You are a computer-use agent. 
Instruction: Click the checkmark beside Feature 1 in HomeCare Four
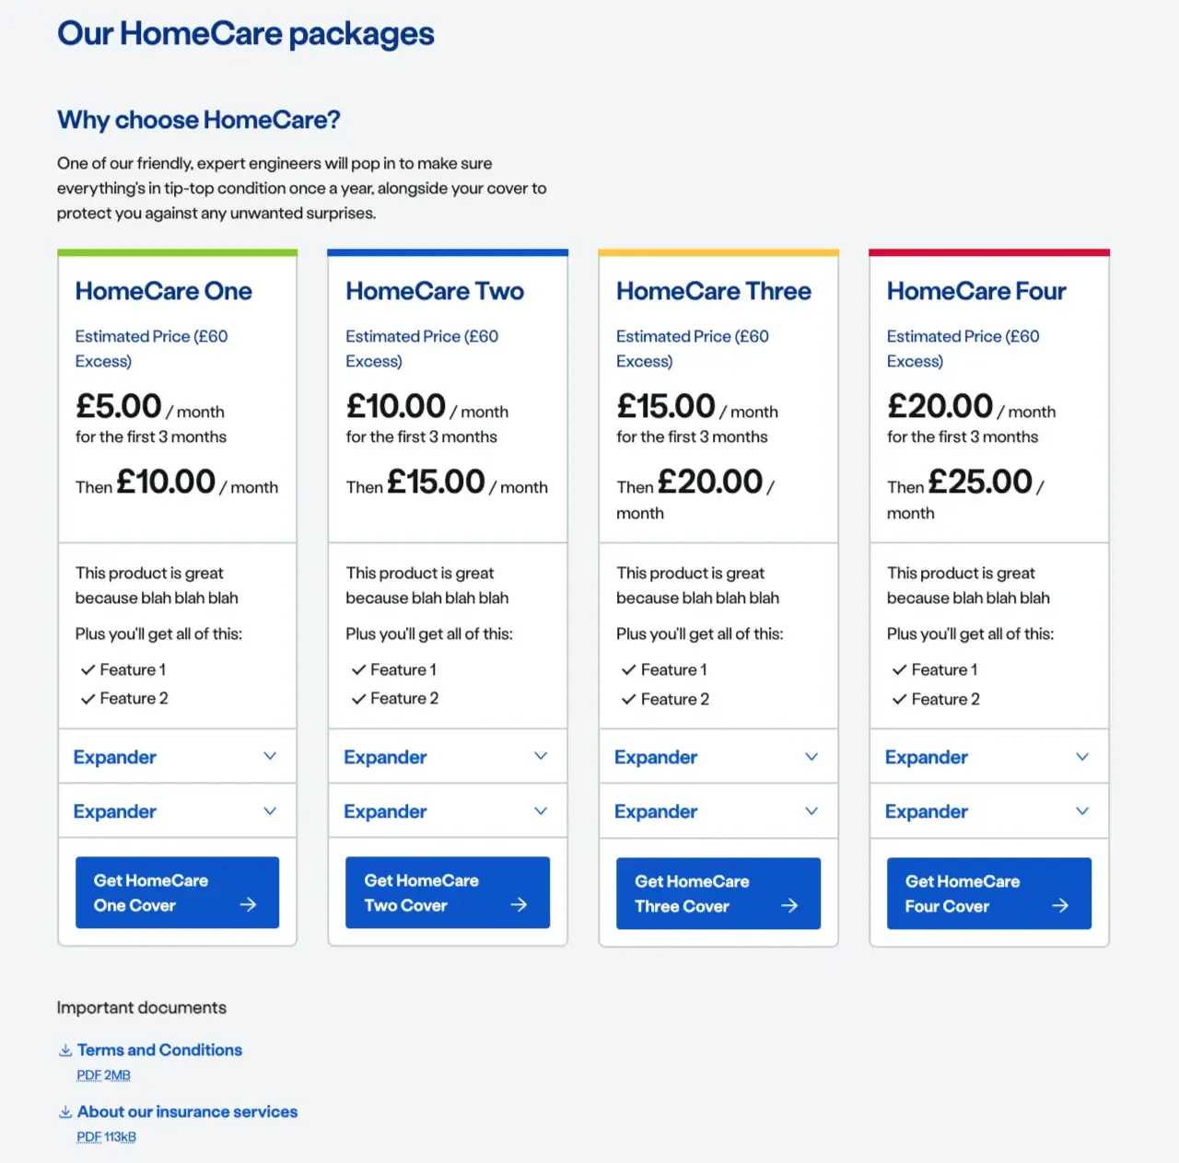coord(899,669)
